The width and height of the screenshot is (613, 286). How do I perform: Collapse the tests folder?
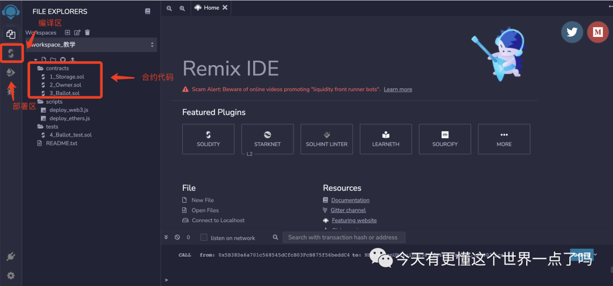click(x=47, y=126)
